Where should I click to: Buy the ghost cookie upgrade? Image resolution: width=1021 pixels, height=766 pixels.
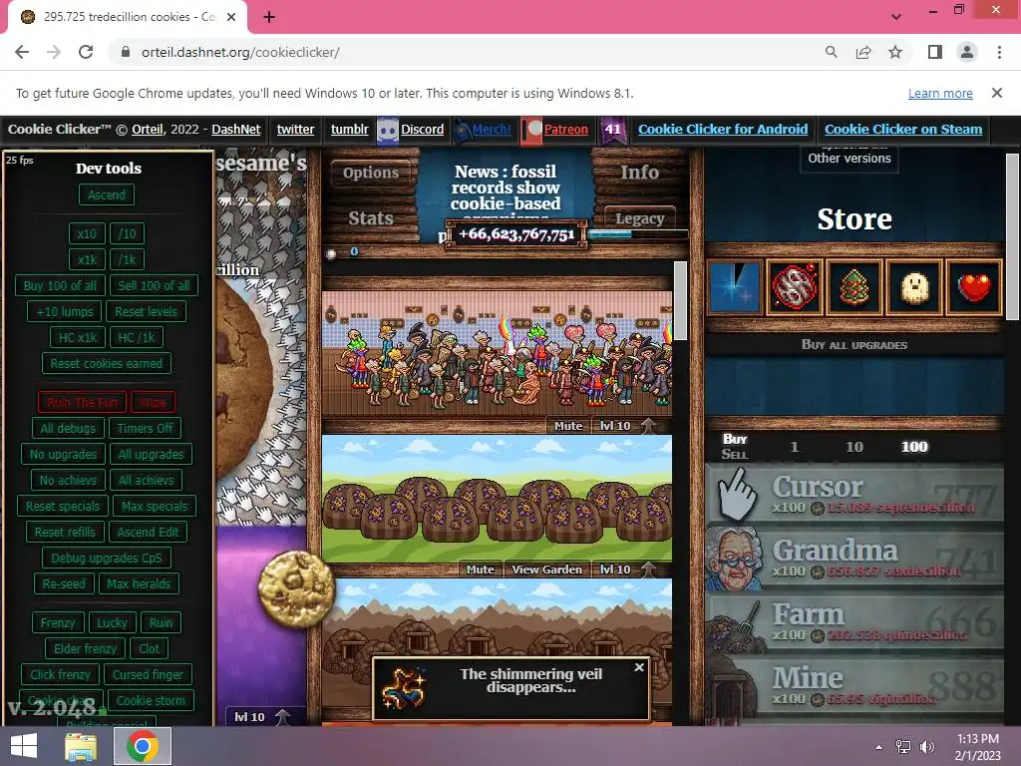pyautogui.click(x=914, y=287)
